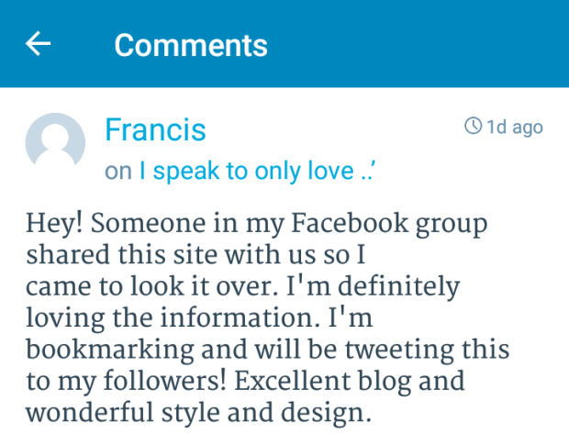Open the post 'I speak to only love'
Viewport: 569px width, 434px height.
tap(259, 172)
